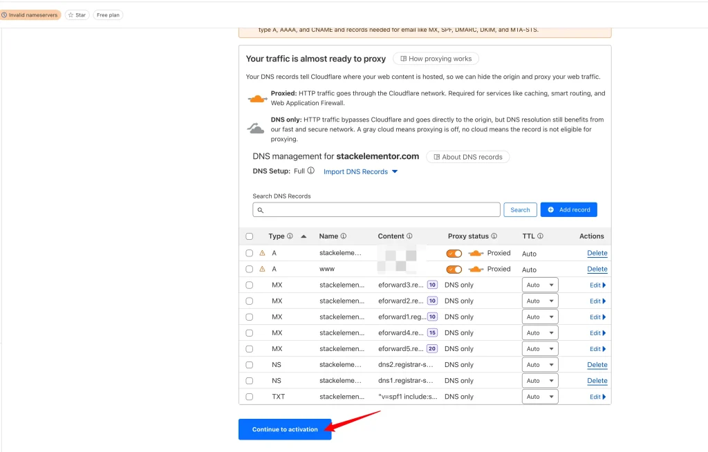Expand Edit for eforward2 MX record
This screenshot has width=708, height=452.
pos(598,301)
